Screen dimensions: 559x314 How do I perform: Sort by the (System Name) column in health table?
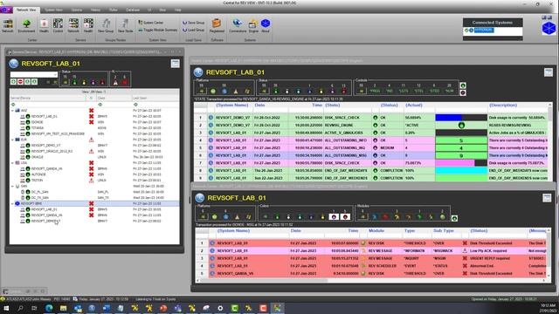point(232,106)
